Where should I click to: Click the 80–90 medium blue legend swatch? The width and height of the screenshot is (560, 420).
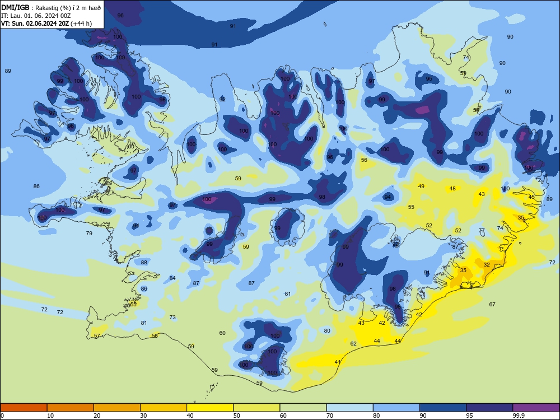coord(396,408)
